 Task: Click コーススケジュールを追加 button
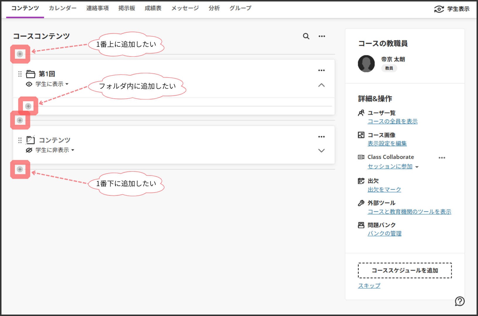point(405,270)
